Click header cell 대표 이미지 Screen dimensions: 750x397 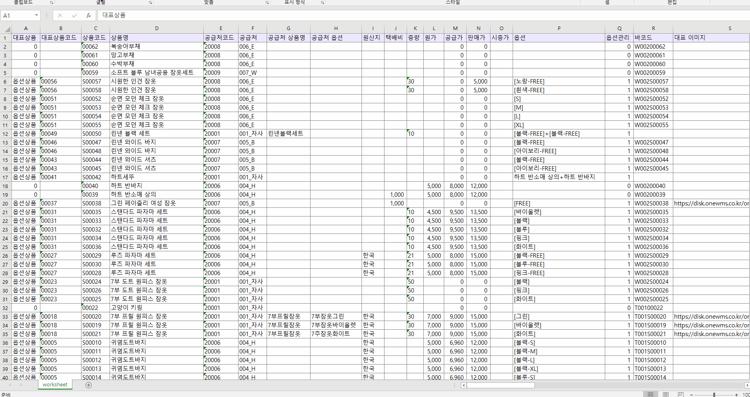point(711,38)
